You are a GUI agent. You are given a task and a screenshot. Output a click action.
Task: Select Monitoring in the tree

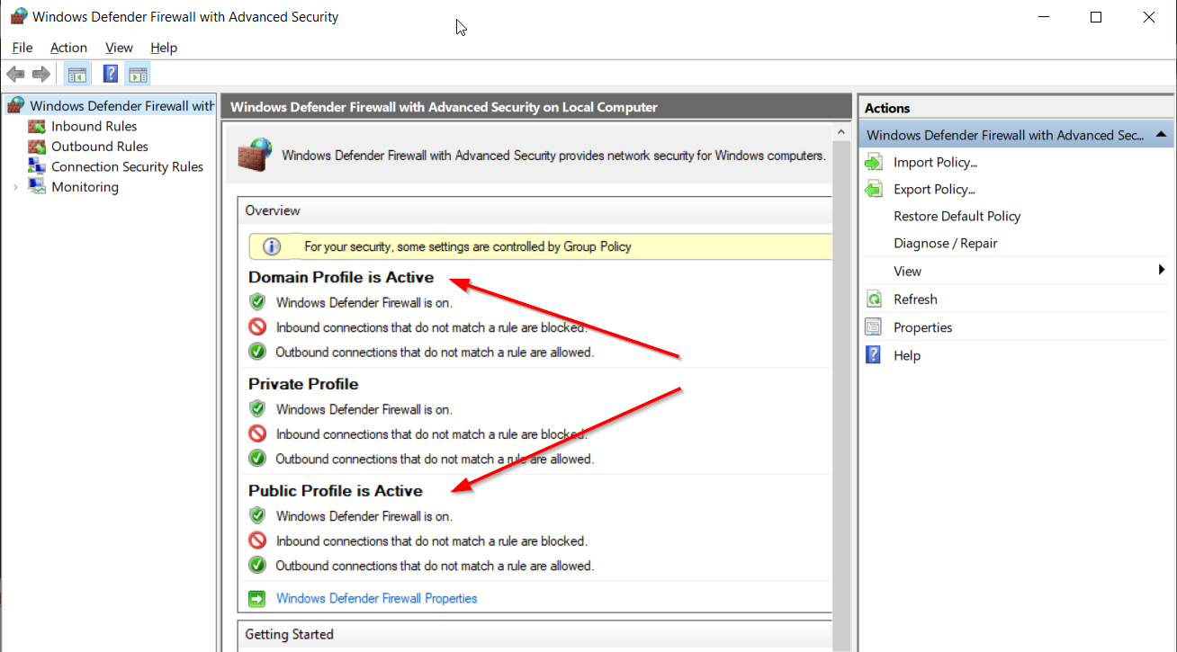(x=85, y=187)
